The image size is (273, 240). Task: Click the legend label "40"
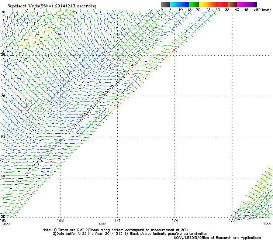(x=237, y=10)
